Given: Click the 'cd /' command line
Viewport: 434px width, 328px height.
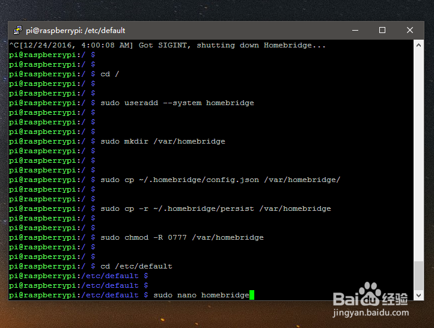Looking at the screenshot, I should [64, 74].
